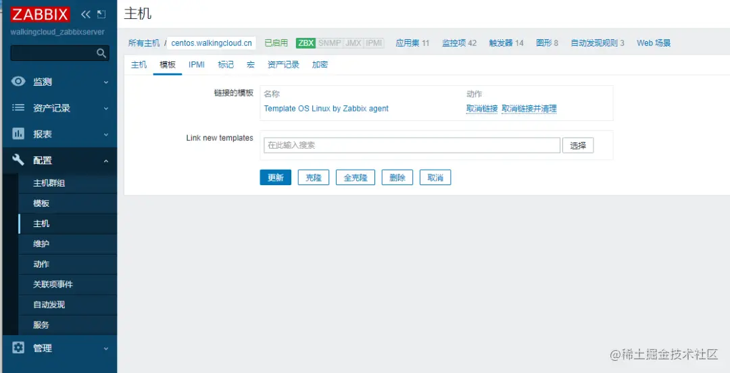Switch to the 标记 tab
The width and height of the screenshot is (730, 373).
click(226, 65)
